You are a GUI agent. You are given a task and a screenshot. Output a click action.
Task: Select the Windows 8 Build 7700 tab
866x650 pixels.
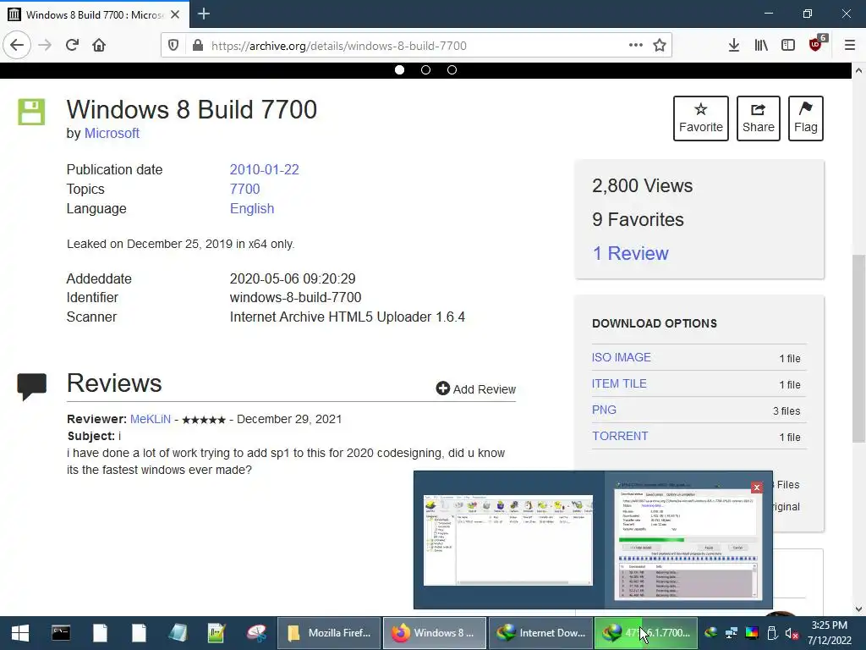point(95,14)
